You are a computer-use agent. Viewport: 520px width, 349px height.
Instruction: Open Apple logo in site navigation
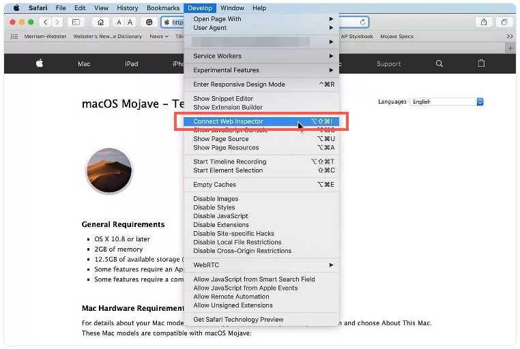click(40, 63)
